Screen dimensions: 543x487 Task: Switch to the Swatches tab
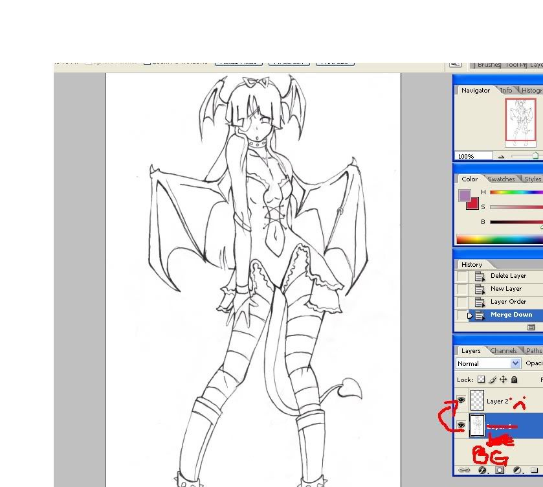pos(501,179)
